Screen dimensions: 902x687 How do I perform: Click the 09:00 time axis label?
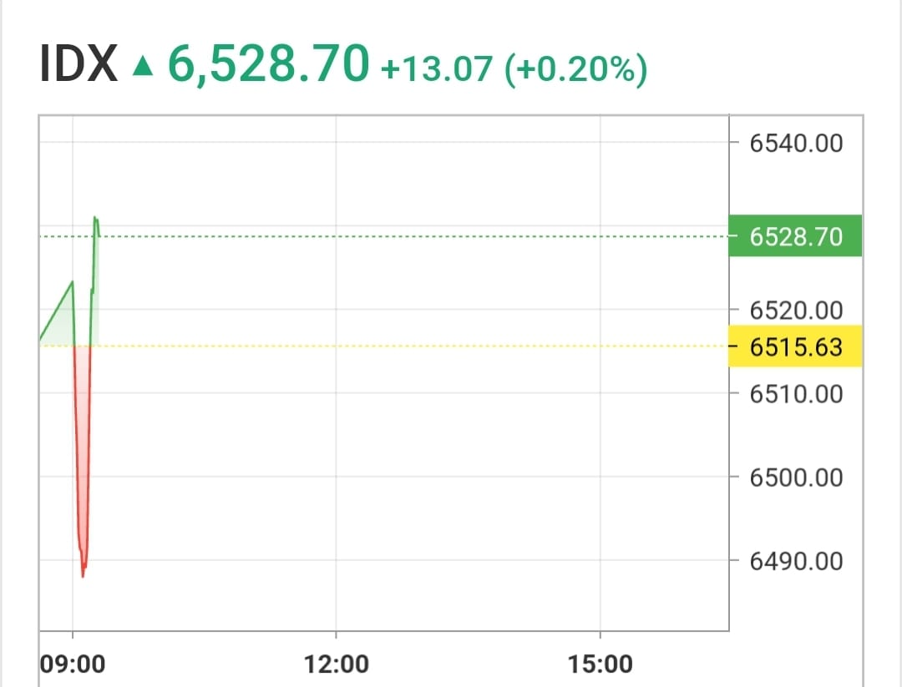click(x=73, y=664)
